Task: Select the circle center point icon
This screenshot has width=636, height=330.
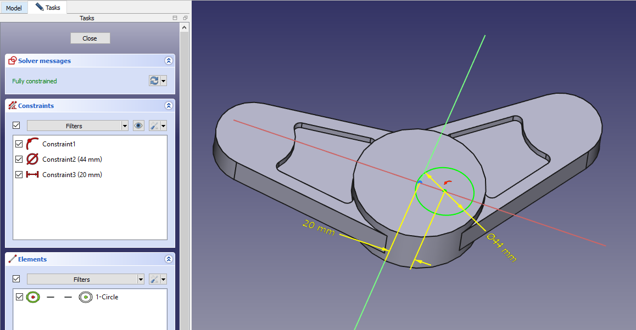Action: (85, 297)
